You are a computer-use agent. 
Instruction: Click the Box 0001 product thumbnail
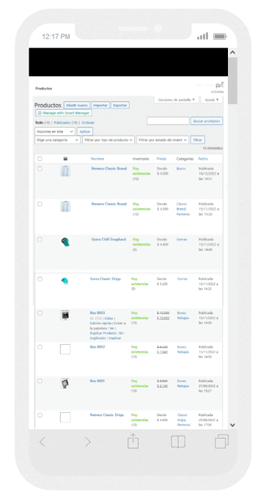[65, 384]
